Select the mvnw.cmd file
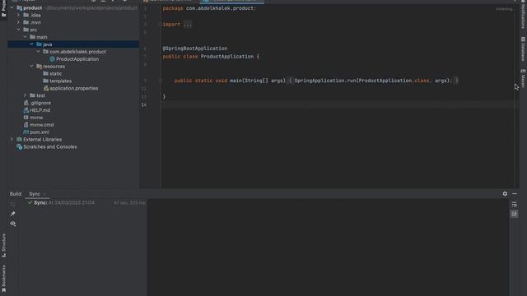Screen dimensions: 527x296 pos(42,125)
